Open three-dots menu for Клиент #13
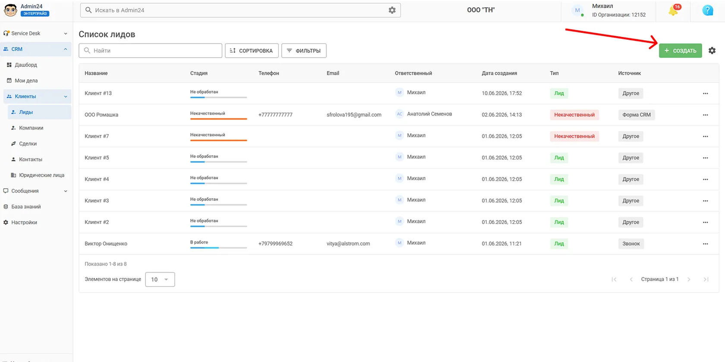Image resolution: width=725 pixels, height=362 pixels. 705,93
